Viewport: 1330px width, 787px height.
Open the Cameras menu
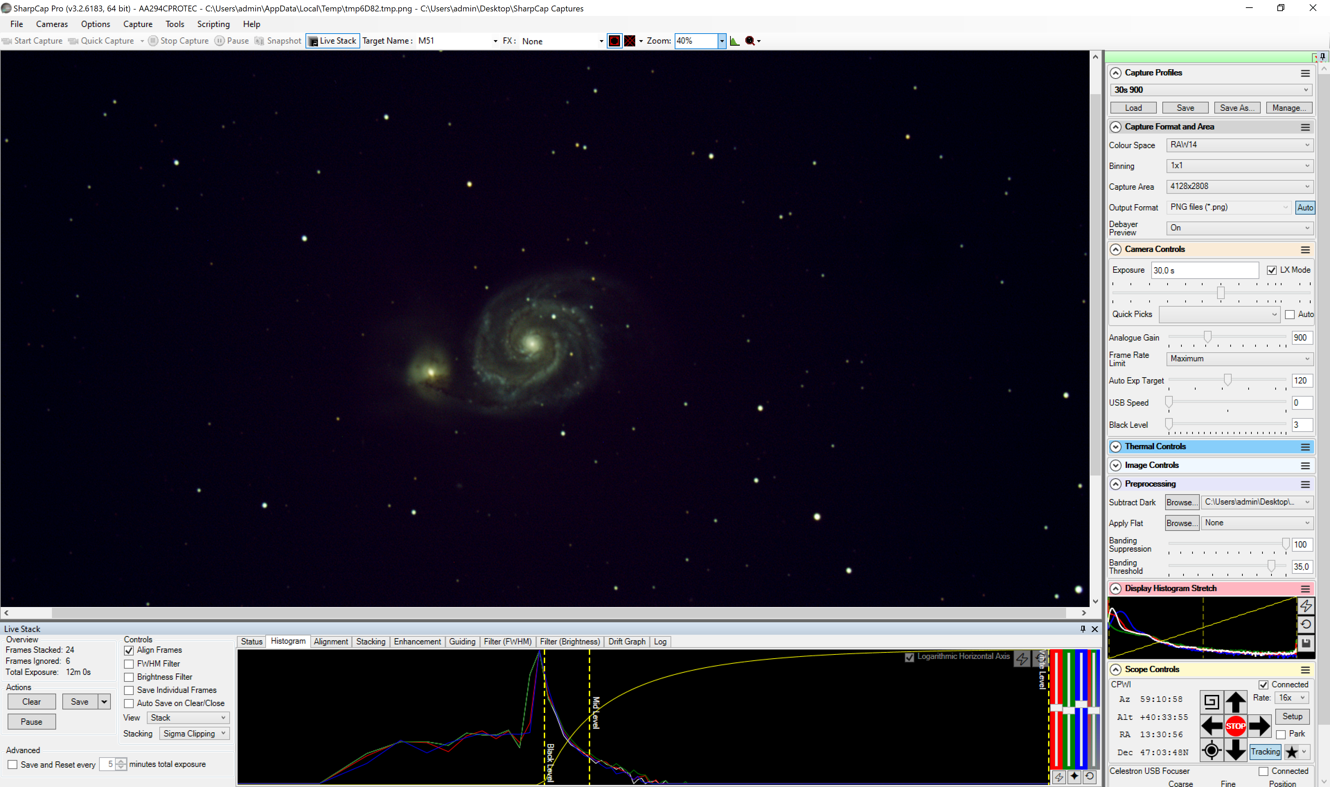click(x=52, y=24)
